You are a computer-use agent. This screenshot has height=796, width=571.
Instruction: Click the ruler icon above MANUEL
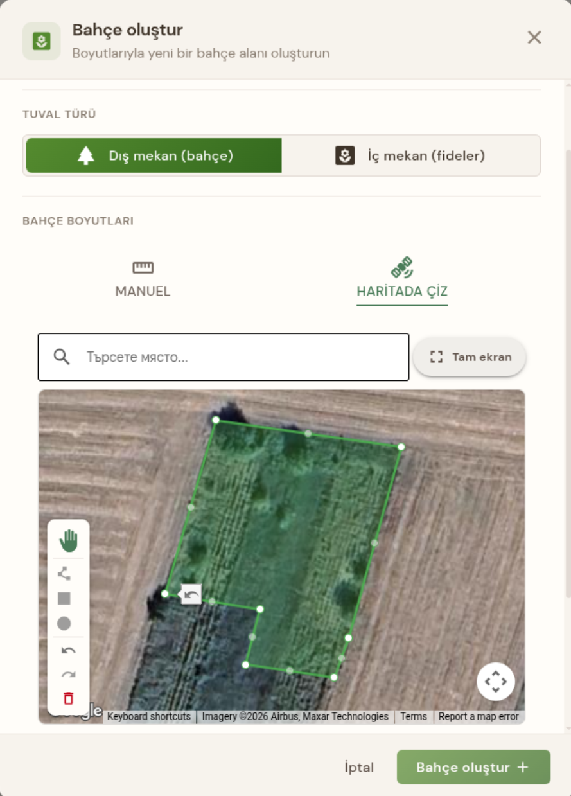(143, 267)
